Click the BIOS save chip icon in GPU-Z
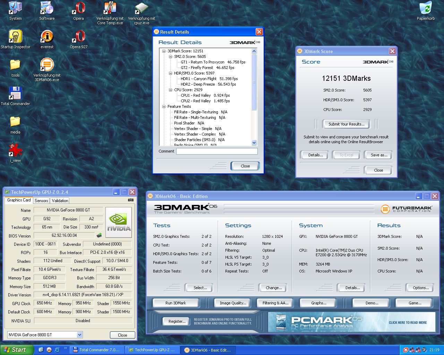 point(99,235)
